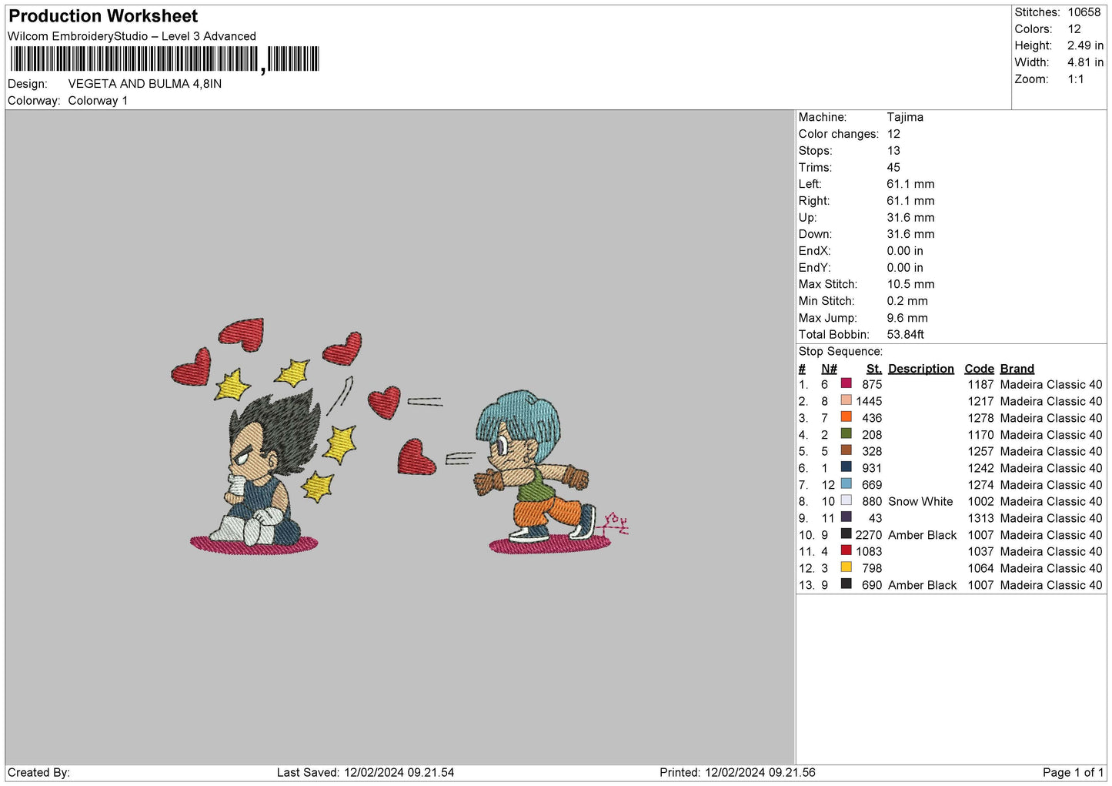This screenshot has width=1112, height=786.
Task: Click the Colorway 1 value
Action: point(98,101)
